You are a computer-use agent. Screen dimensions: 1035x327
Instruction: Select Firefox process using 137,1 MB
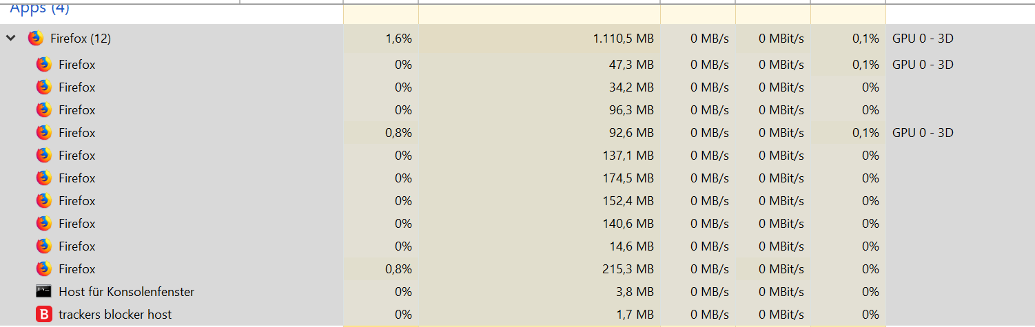pyautogui.click(x=517, y=156)
